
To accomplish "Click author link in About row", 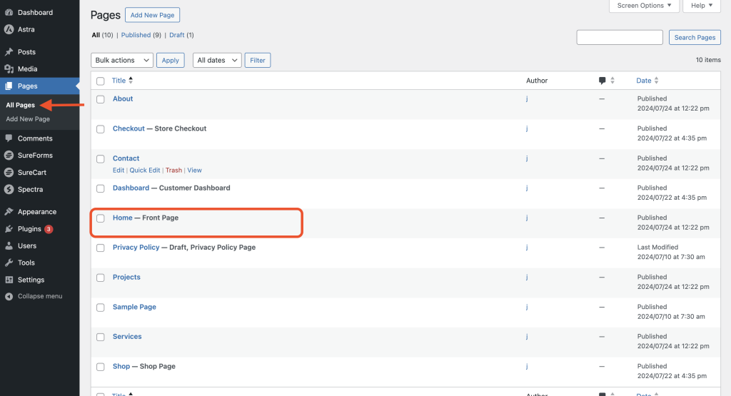I will [x=527, y=98].
